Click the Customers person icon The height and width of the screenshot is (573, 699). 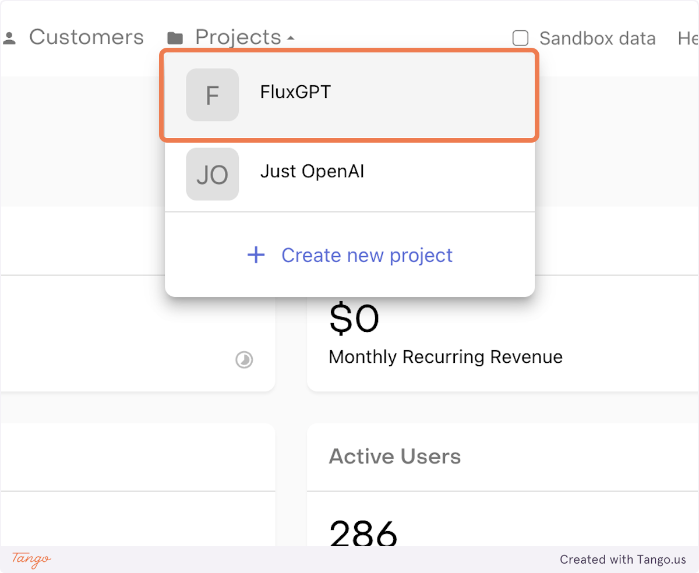click(x=9, y=38)
